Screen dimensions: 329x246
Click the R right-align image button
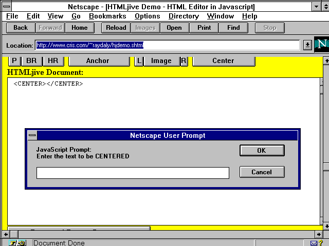coord(184,61)
